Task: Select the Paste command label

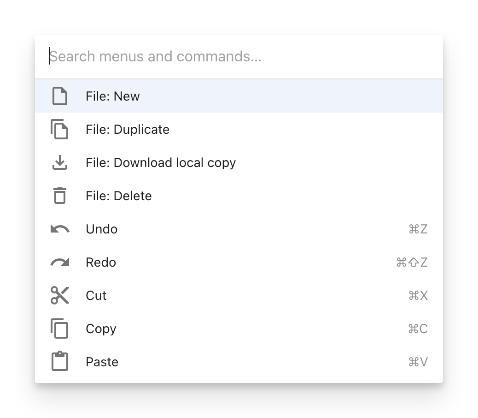Action: (x=102, y=362)
